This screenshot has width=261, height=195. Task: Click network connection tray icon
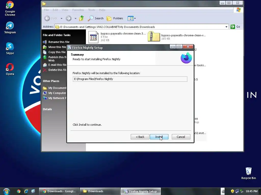pos(237,191)
